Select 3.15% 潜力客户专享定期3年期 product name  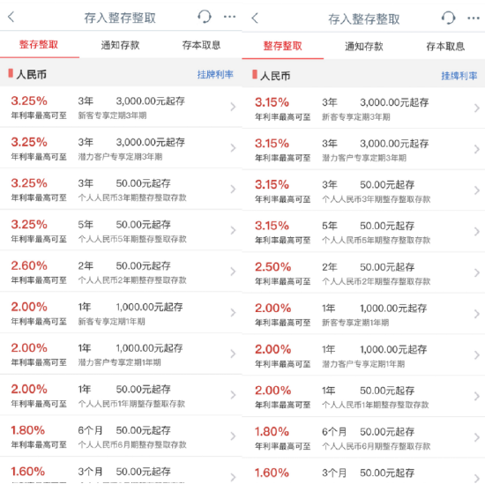tap(364, 158)
